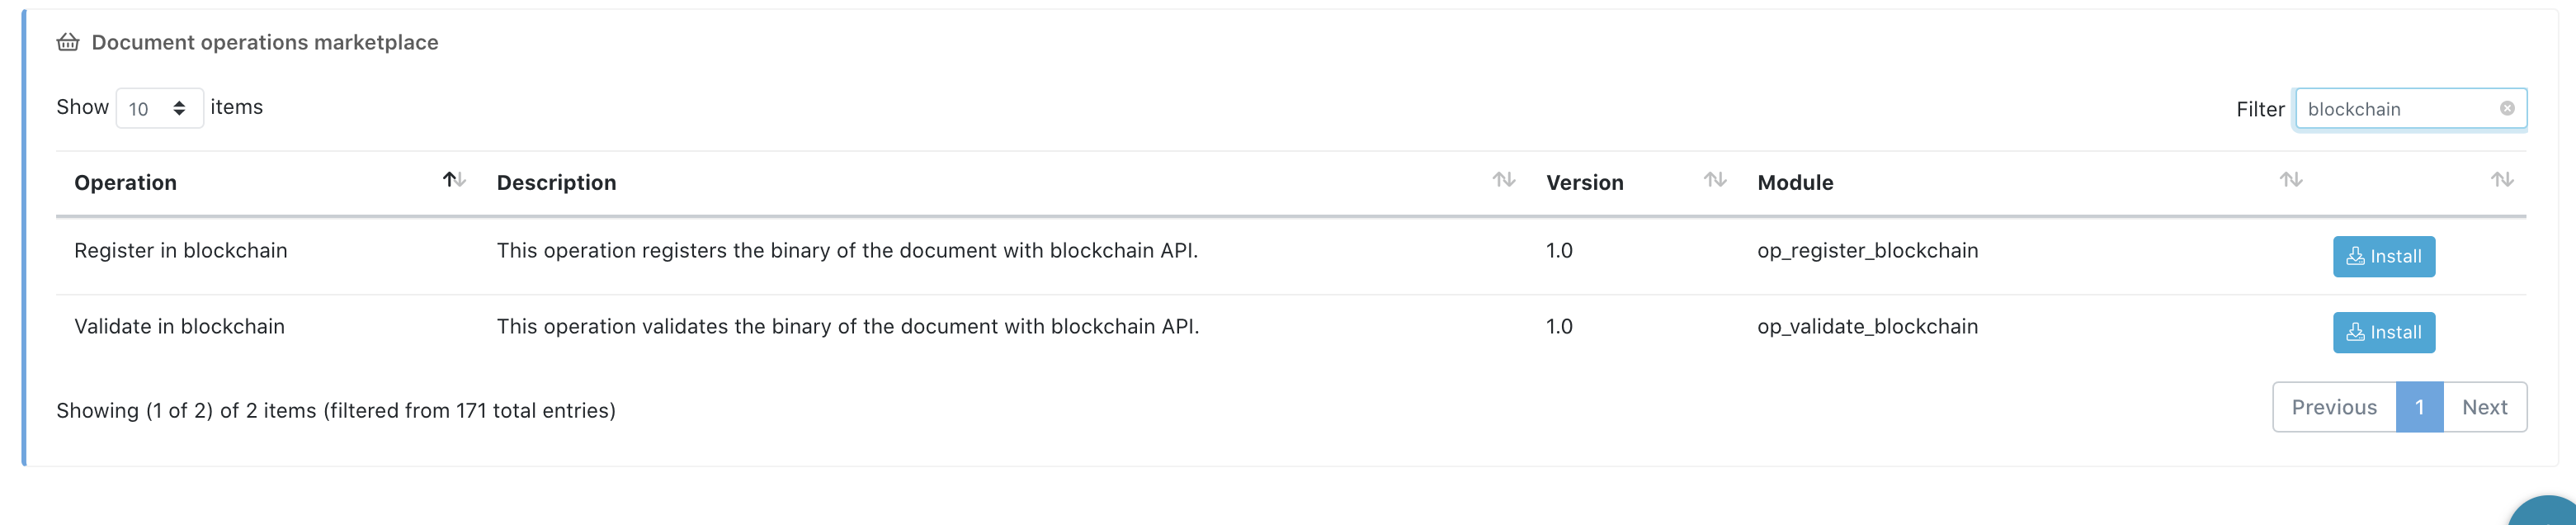Screen dimensions: 2576x525
Task: Sort by Module column arrows
Action: [x=2290, y=180]
